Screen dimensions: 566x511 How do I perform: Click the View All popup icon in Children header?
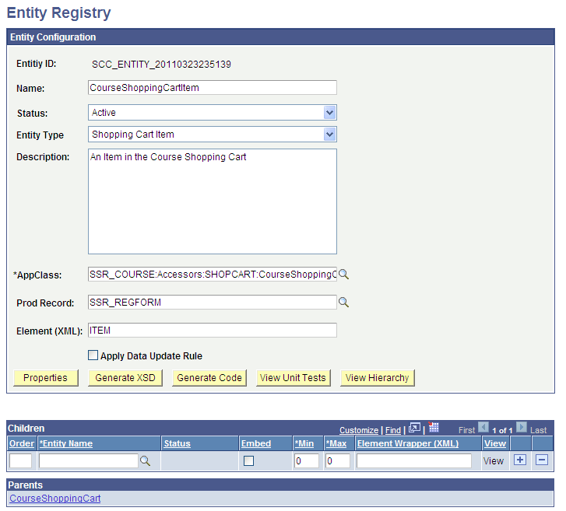point(414,428)
